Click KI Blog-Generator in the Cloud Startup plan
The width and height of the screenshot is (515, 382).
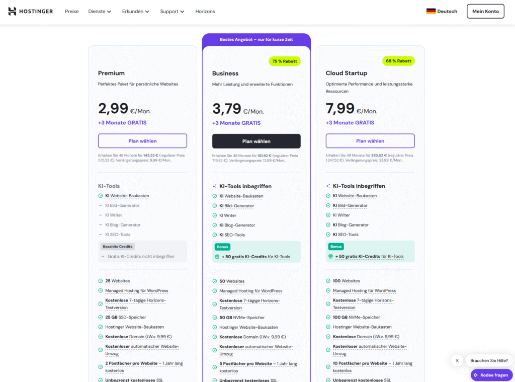coord(351,225)
